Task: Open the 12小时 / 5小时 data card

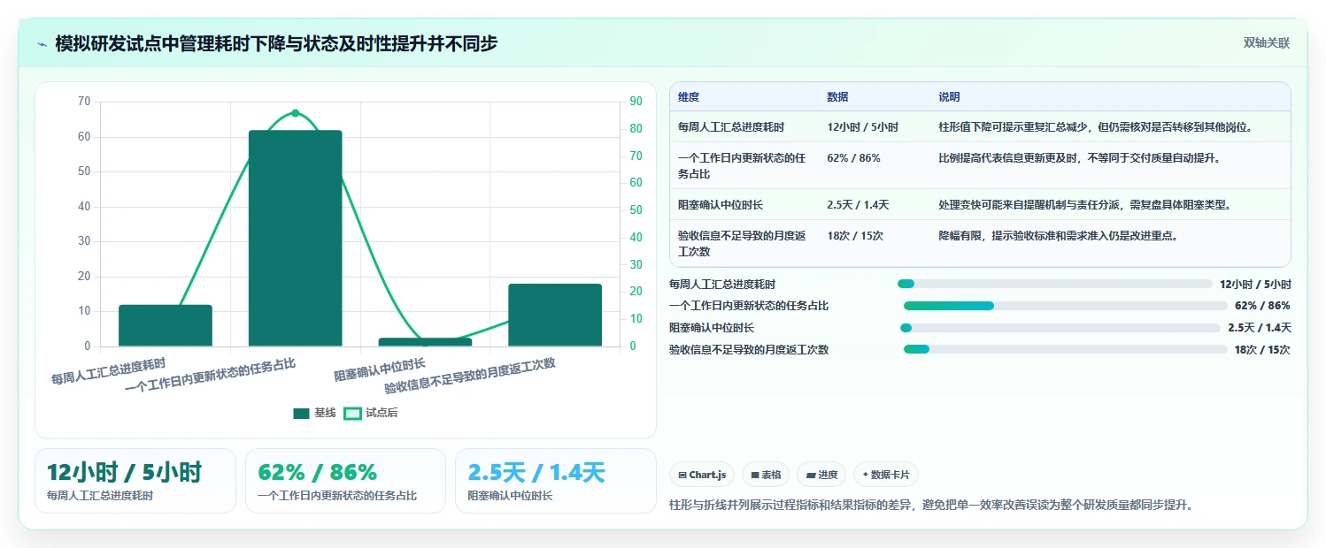Action: (135, 481)
